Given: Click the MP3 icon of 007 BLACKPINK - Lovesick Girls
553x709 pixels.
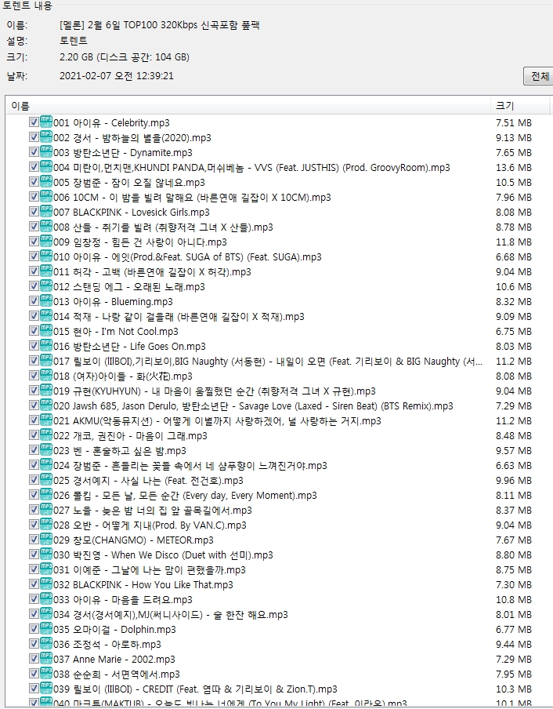Looking at the screenshot, I should point(46,211).
